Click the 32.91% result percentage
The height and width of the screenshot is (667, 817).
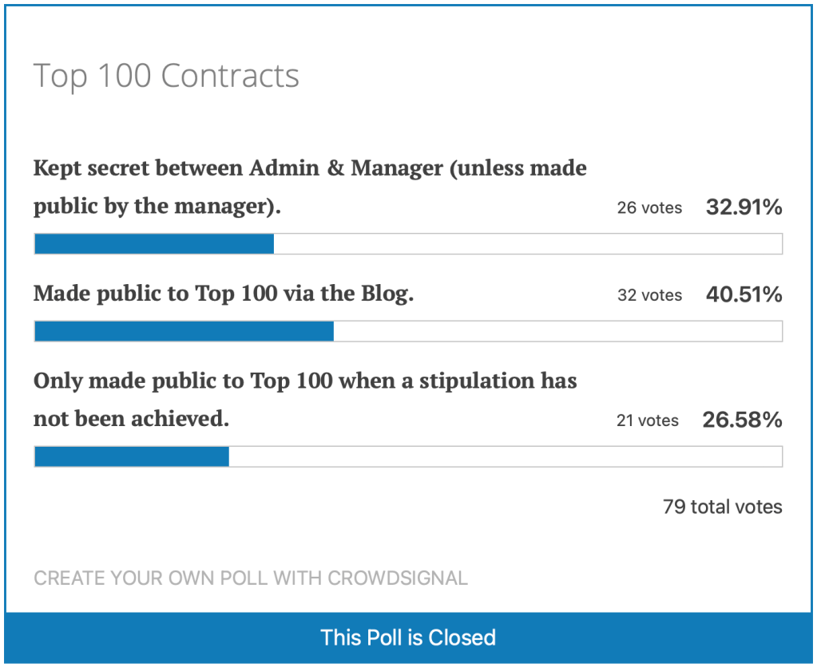pyautogui.click(x=744, y=207)
